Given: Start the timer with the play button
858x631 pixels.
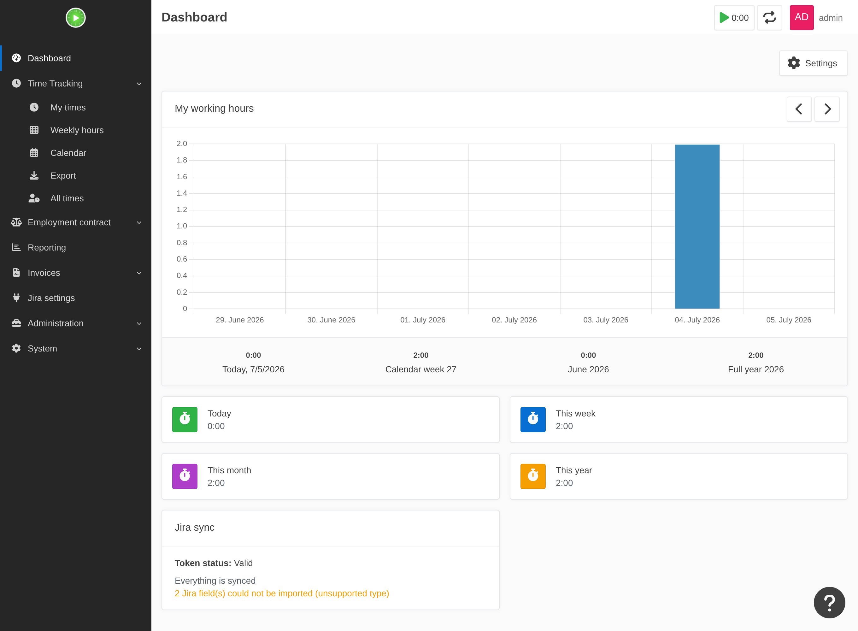Looking at the screenshot, I should 734,18.
